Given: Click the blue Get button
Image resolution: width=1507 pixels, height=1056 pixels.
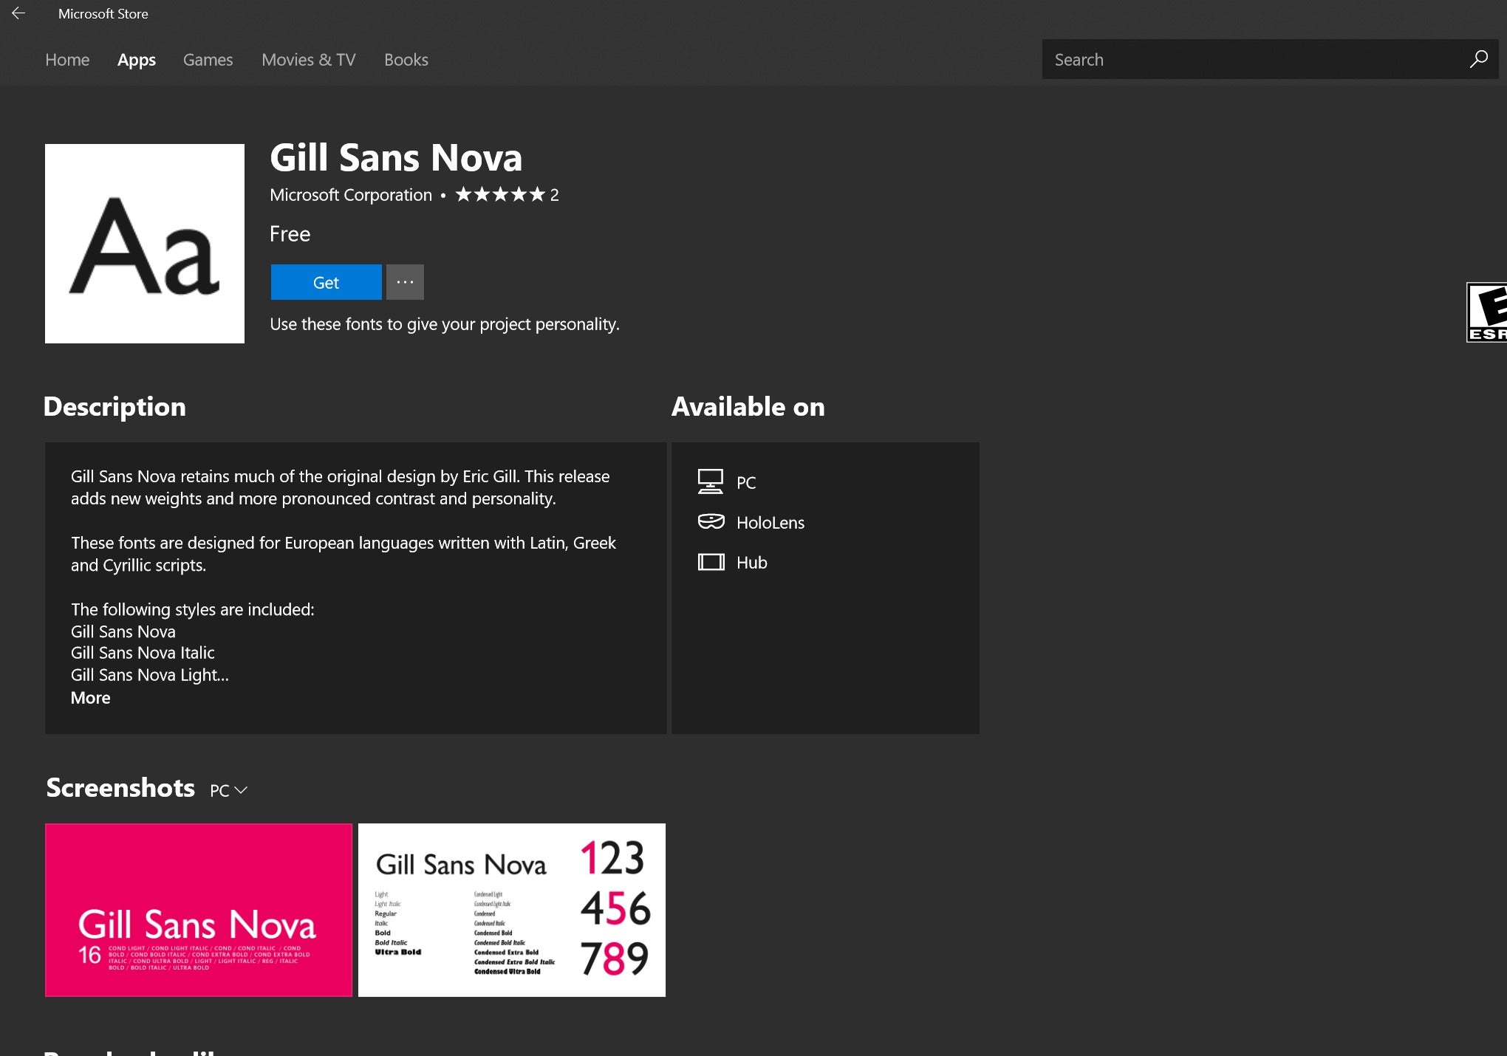Looking at the screenshot, I should [x=326, y=282].
